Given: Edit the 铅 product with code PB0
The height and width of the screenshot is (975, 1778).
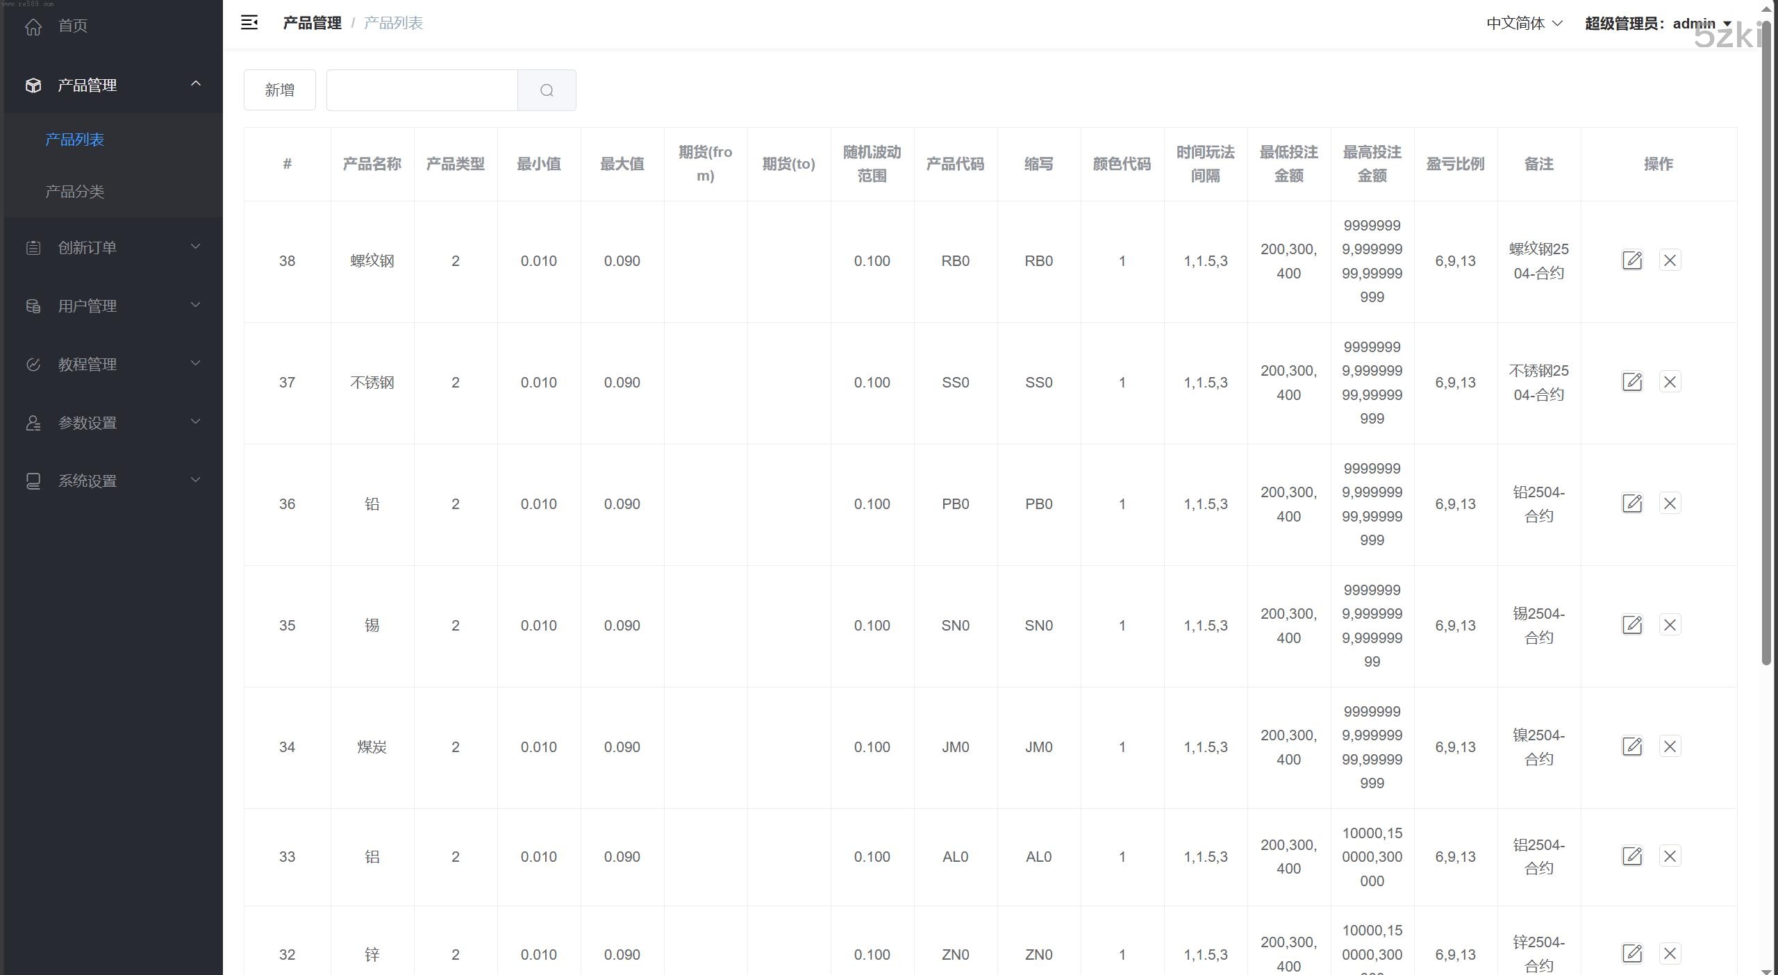Looking at the screenshot, I should pos(1631,503).
